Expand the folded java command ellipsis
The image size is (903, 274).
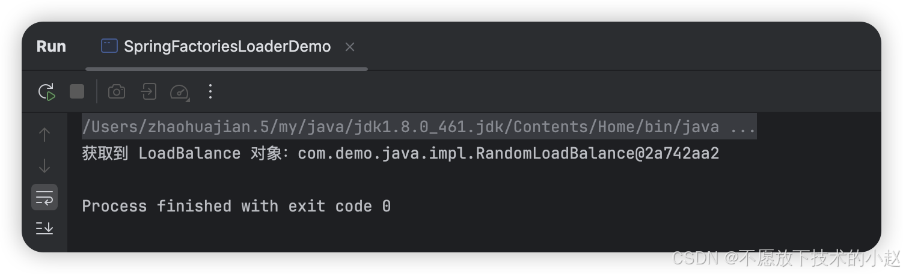[x=742, y=127]
